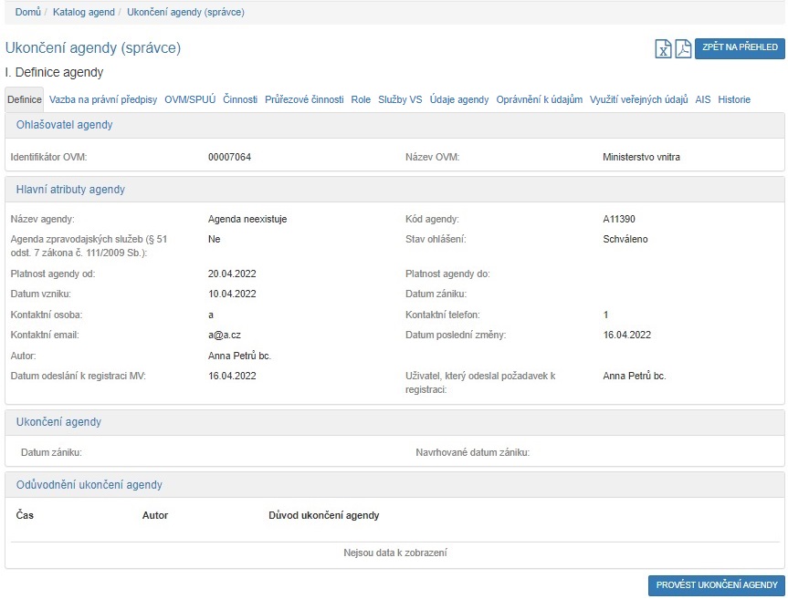Image resolution: width=788 pixels, height=599 pixels.
Task: Open the Služby VS tab
Action: point(400,99)
